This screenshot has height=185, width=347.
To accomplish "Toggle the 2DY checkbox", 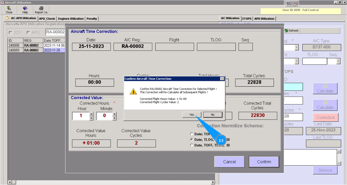I will pyautogui.click(x=10, y=33).
